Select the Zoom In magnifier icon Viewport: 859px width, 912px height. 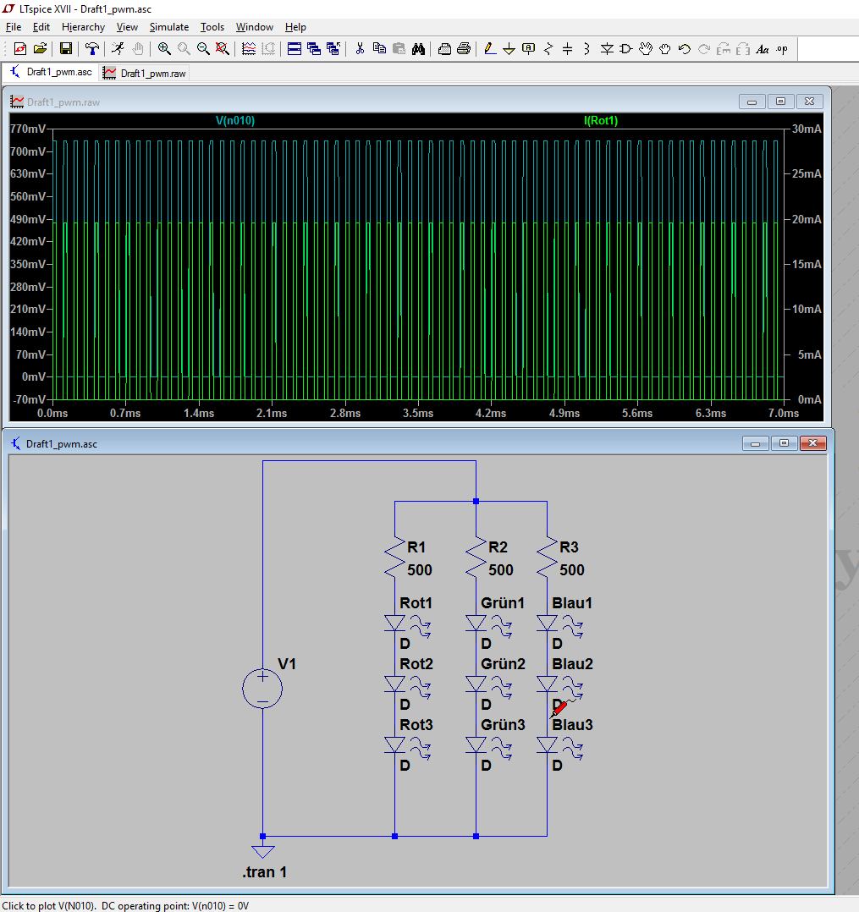tap(164, 49)
